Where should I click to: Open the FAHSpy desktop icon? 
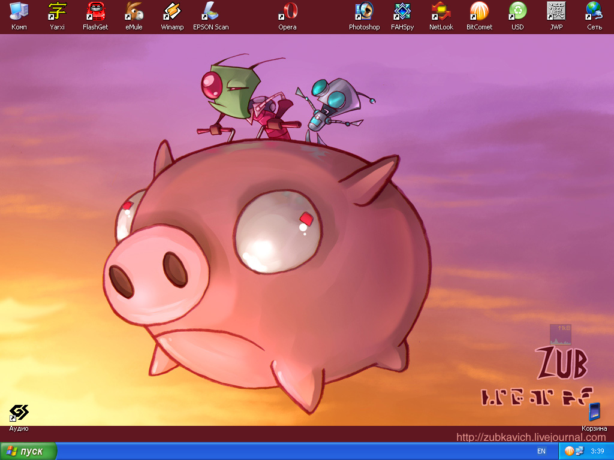click(402, 11)
